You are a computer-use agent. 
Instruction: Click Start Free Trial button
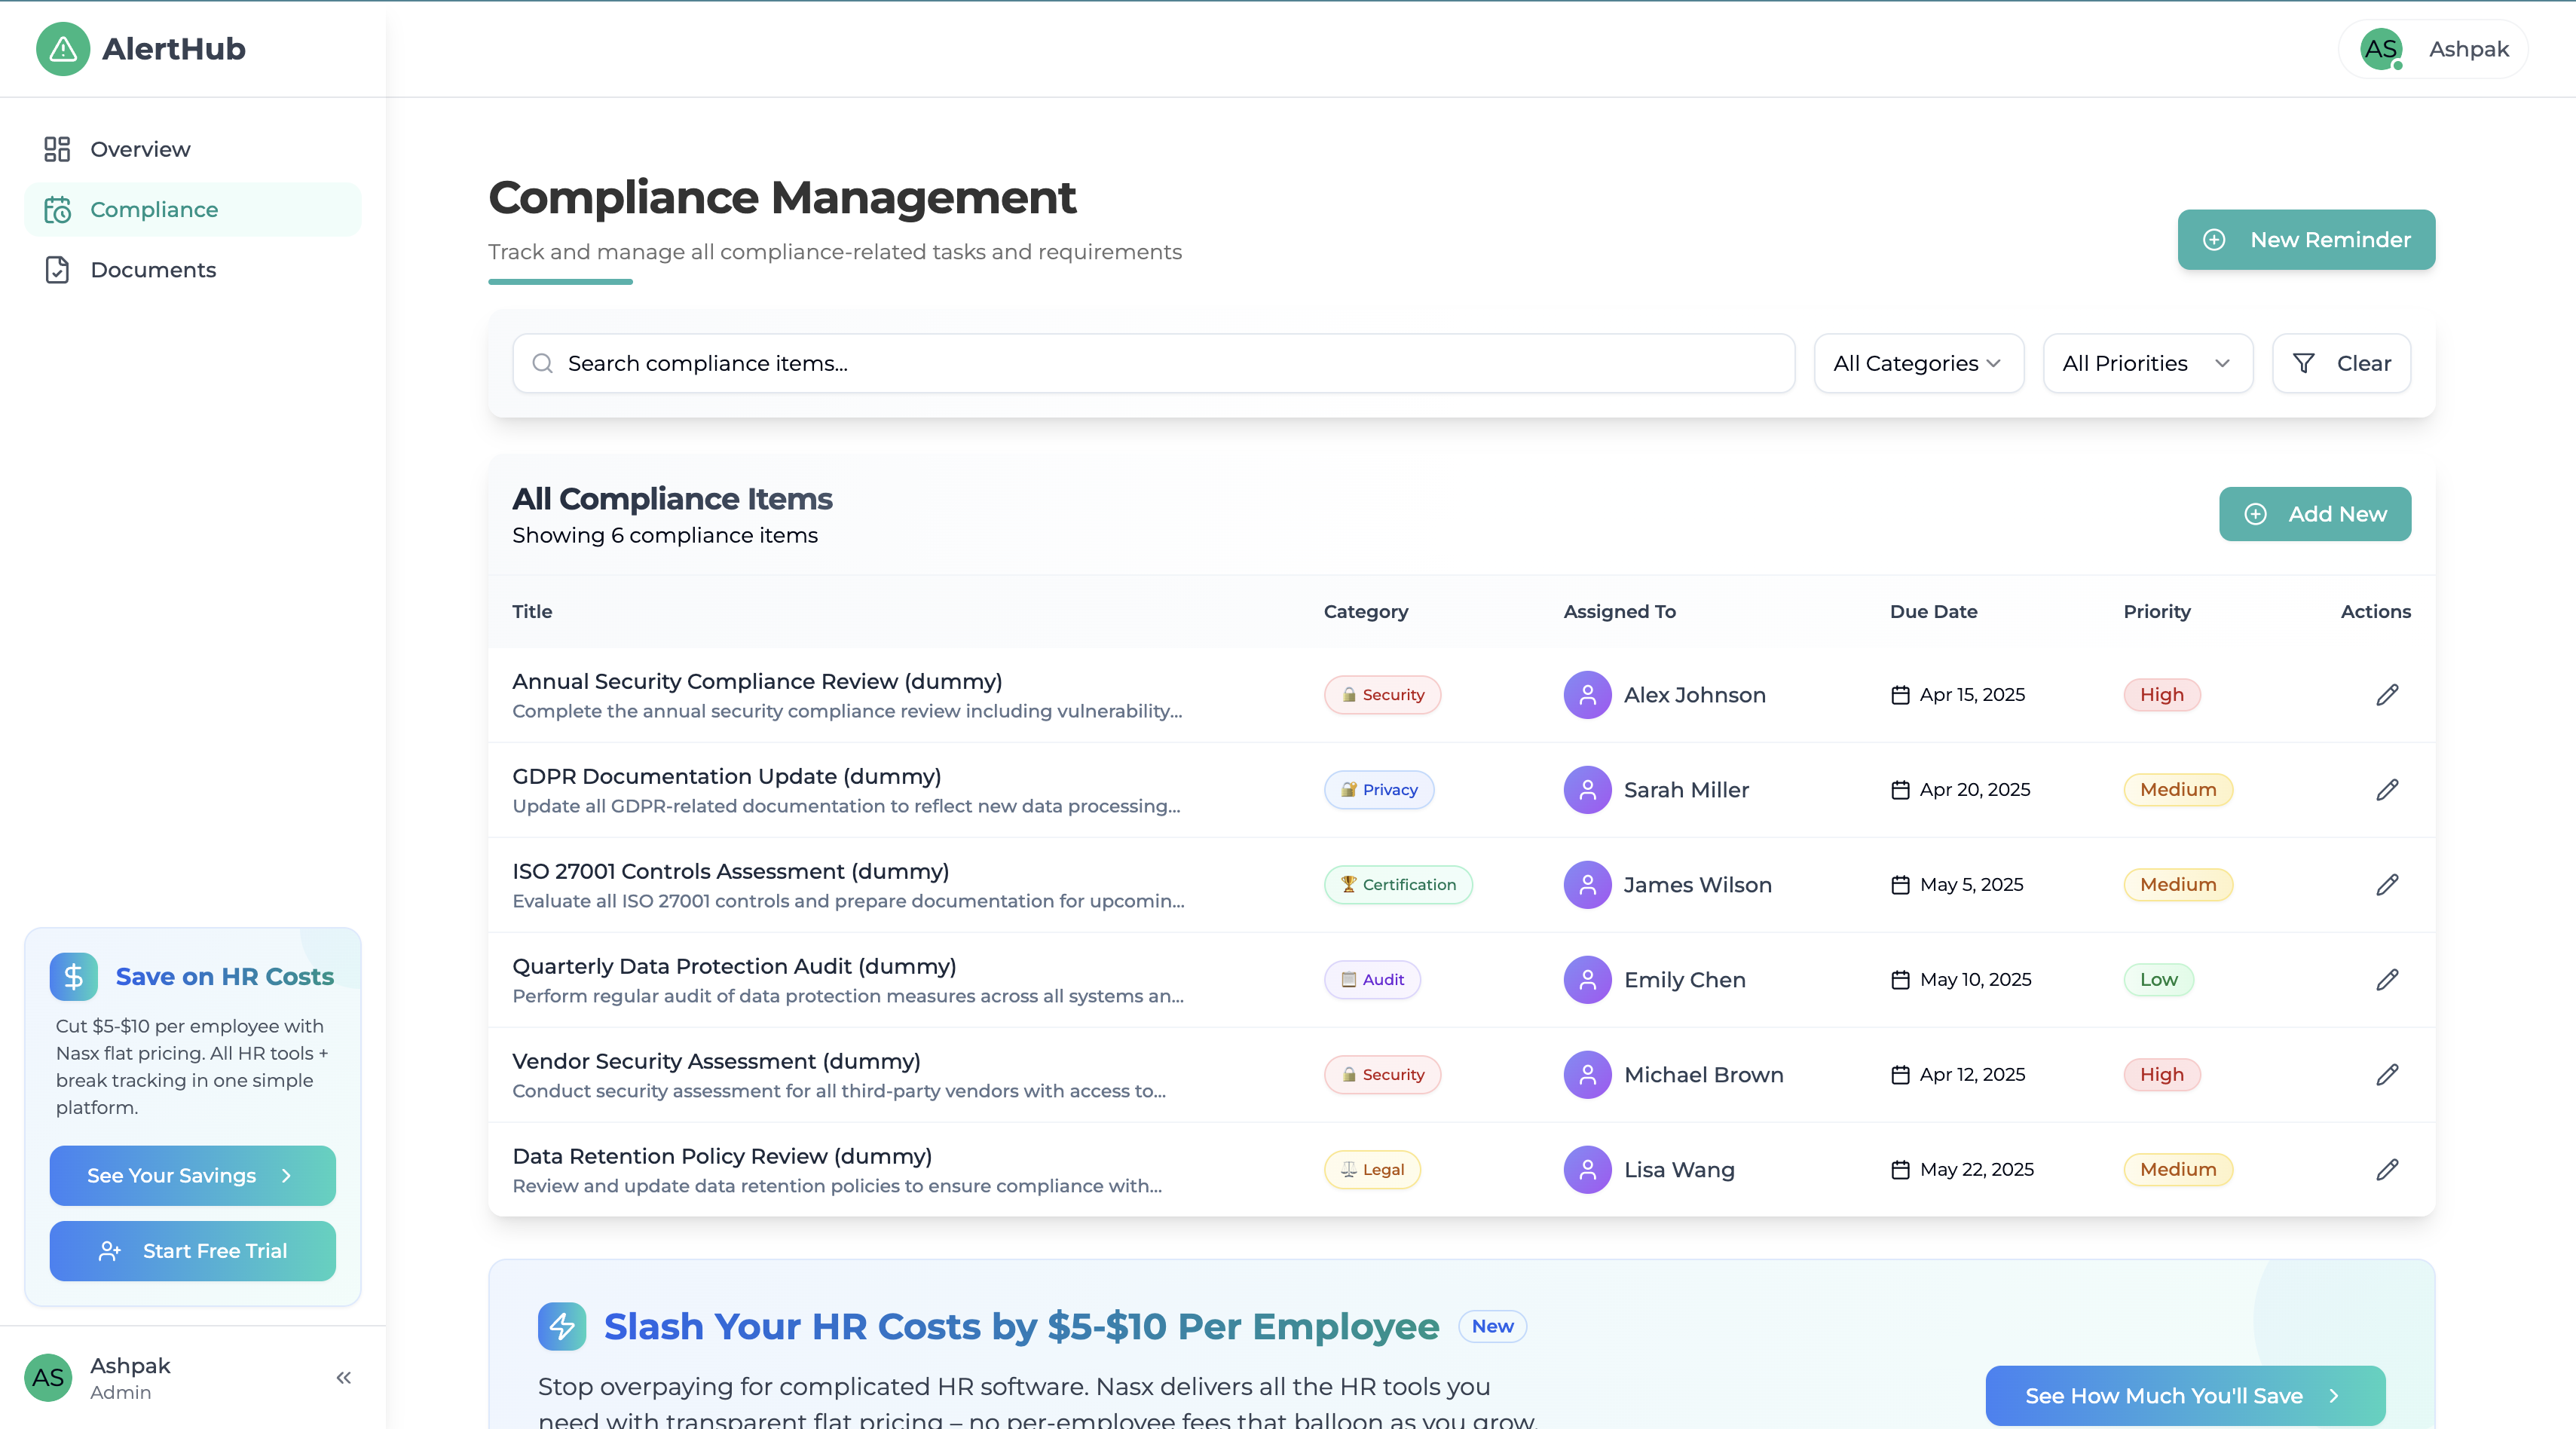pyautogui.click(x=192, y=1251)
